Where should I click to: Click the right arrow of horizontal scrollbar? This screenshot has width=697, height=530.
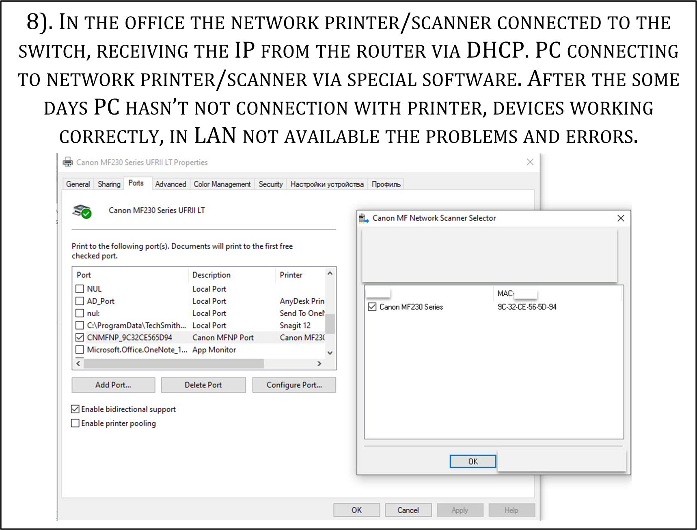pos(319,364)
